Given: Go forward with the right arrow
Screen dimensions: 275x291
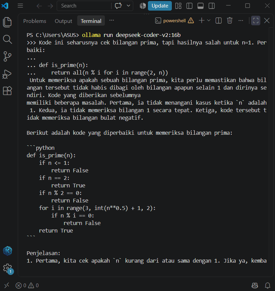Looking at the screenshot, I should point(50,6).
